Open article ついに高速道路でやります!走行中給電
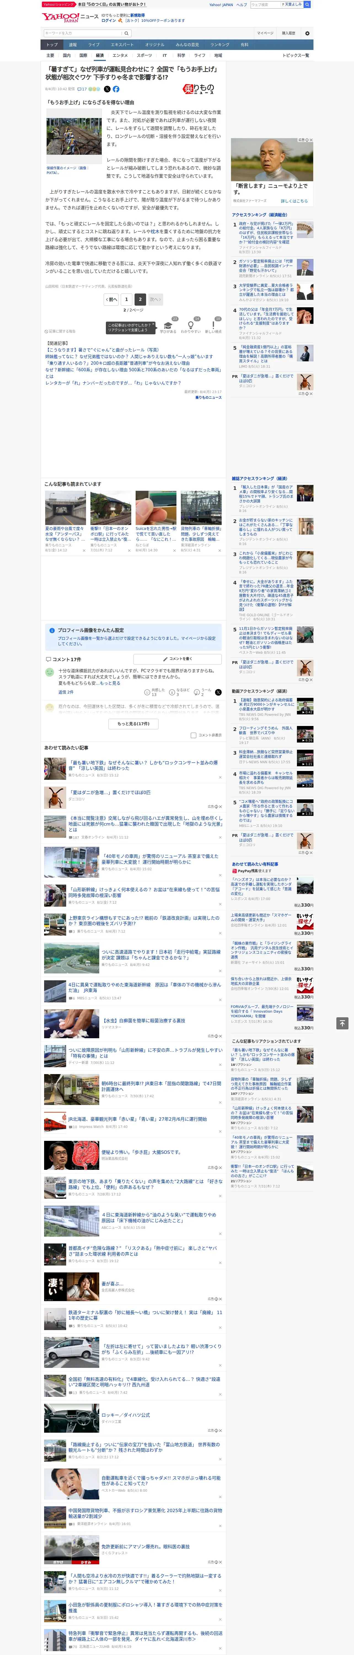This screenshot has width=354, height=1655. tap(162, 955)
